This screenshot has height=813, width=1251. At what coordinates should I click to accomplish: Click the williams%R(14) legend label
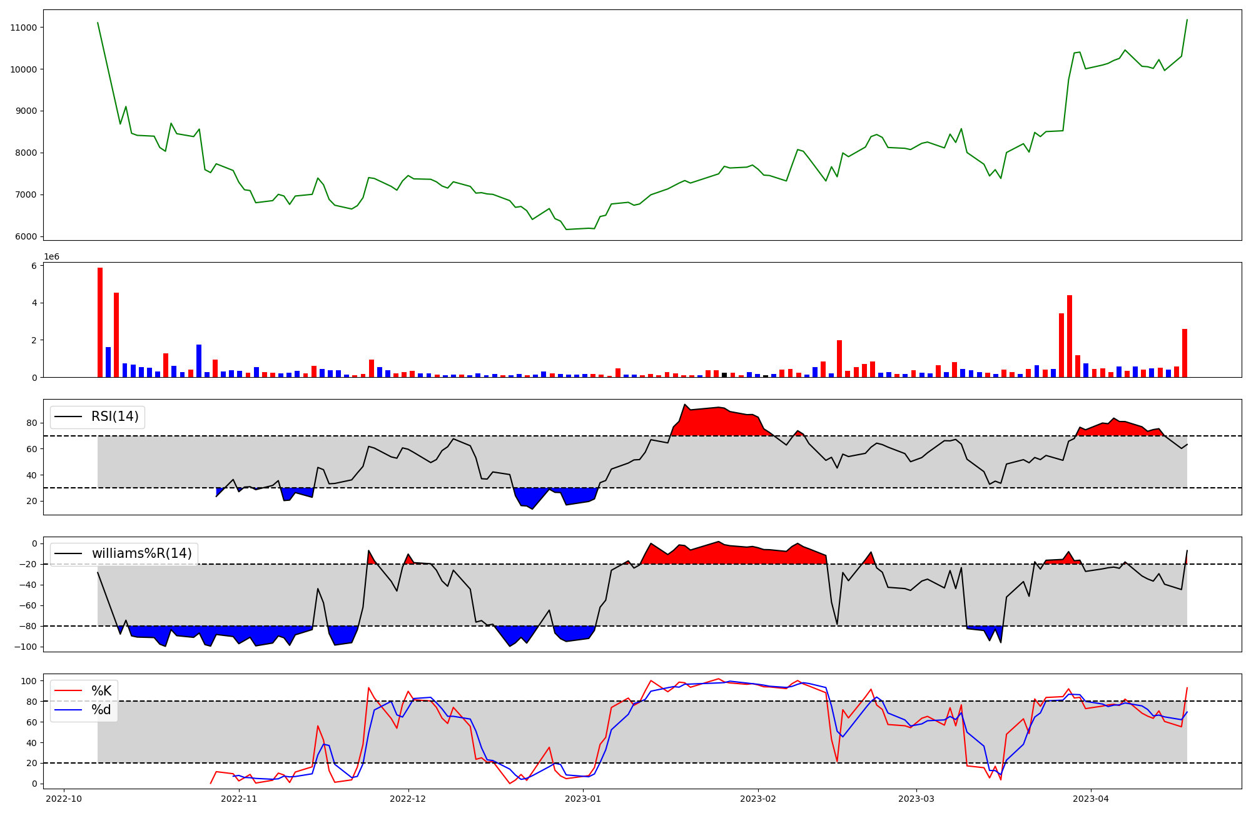[141, 553]
